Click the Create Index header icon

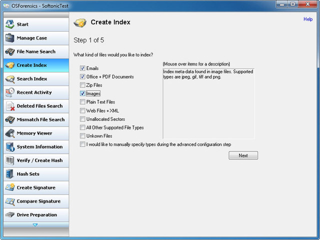pos(80,22)
